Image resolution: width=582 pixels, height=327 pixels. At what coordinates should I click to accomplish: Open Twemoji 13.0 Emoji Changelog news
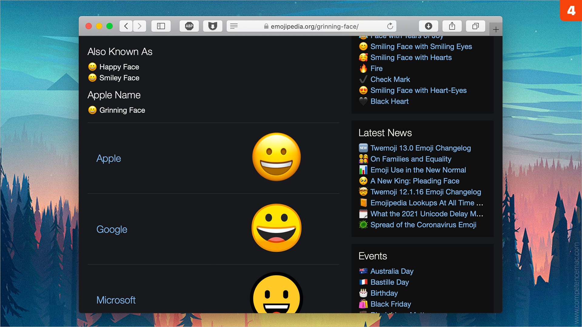point(420,148)
